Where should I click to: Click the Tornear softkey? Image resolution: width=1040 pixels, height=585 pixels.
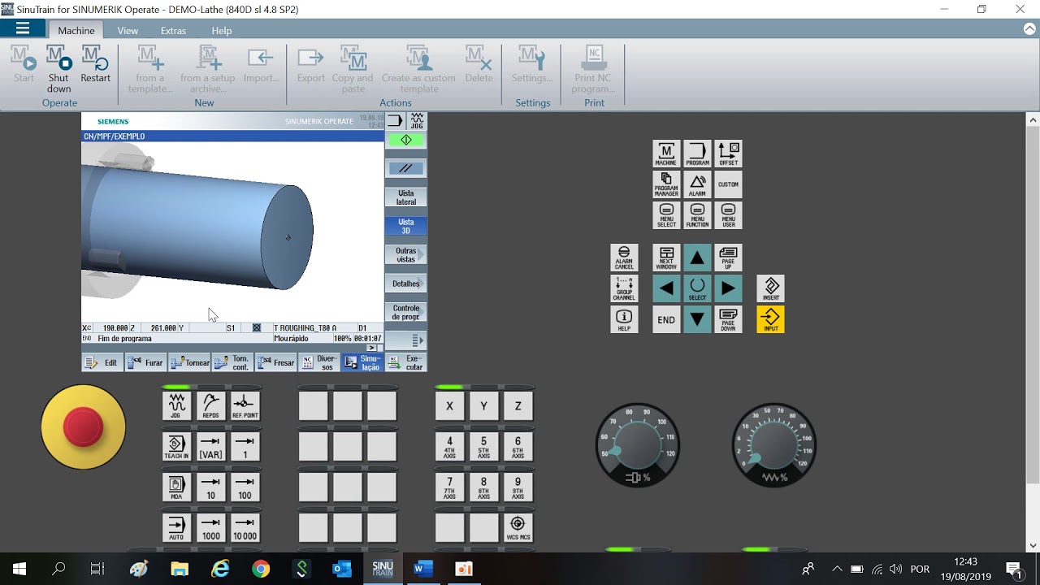[x=189, y=362]
